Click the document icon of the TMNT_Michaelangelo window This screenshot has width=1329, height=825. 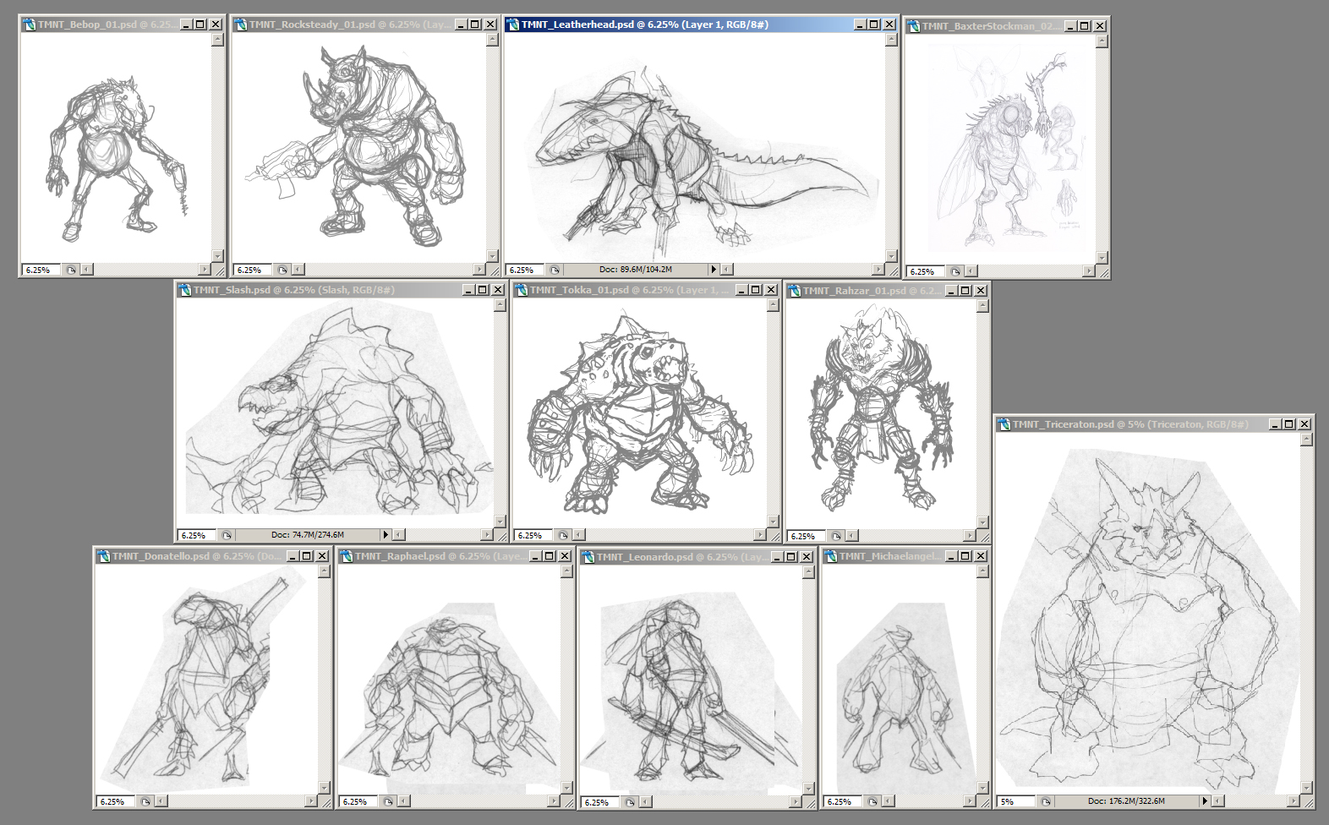click(830, 556)
